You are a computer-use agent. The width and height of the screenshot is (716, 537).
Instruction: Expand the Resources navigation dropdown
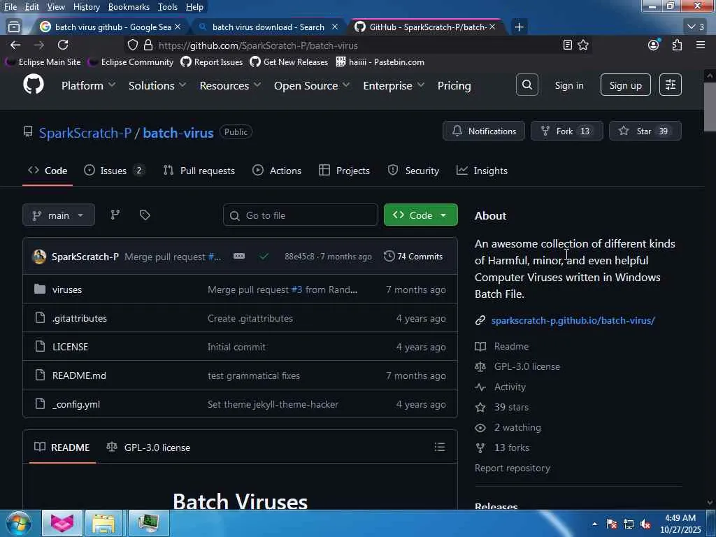coord(230,85)
